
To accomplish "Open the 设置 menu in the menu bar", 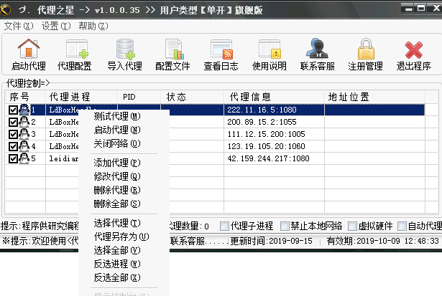I will point(55,26).
